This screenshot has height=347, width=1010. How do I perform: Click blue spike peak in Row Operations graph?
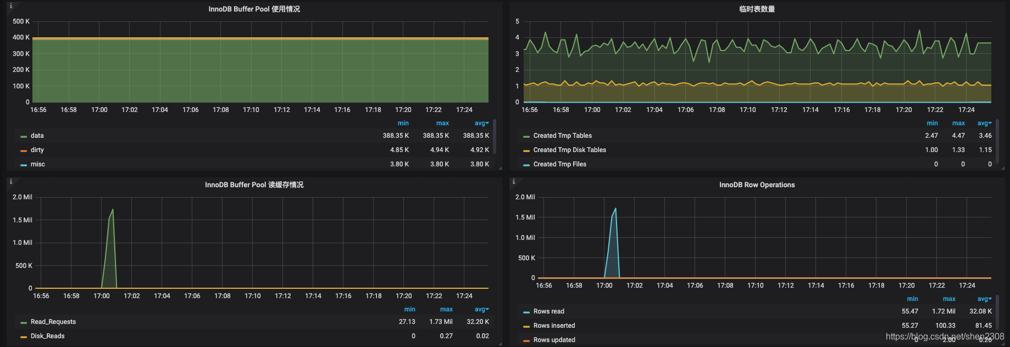[615, 208]
